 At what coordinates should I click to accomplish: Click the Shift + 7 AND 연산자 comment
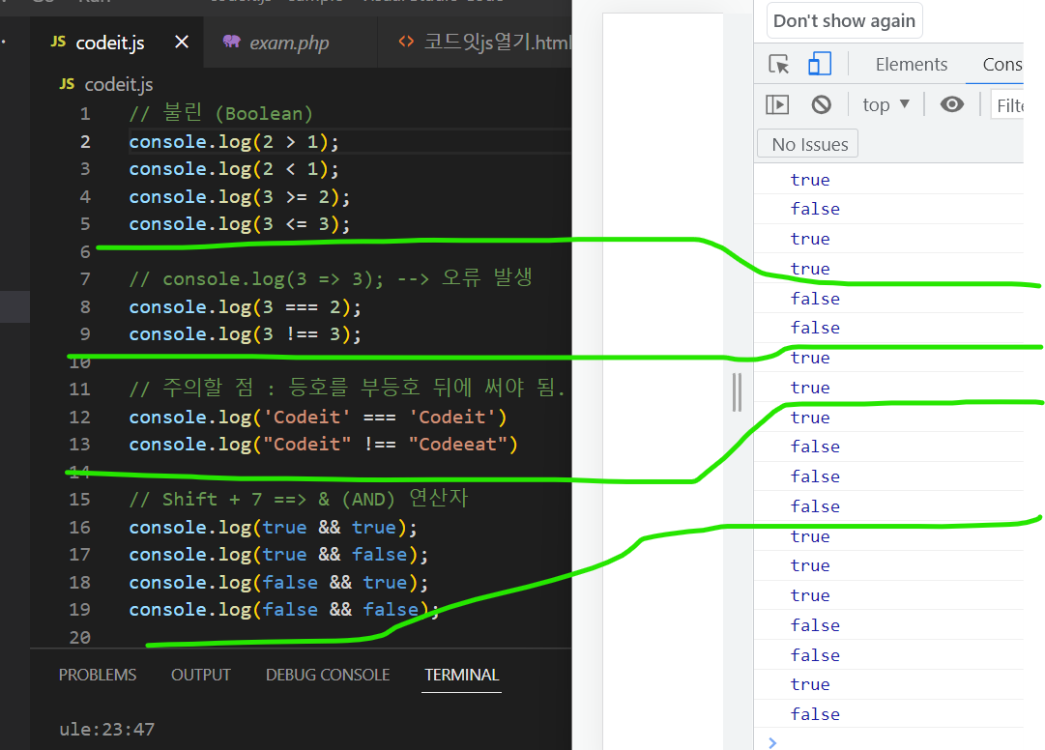click(x=299, y=498)
